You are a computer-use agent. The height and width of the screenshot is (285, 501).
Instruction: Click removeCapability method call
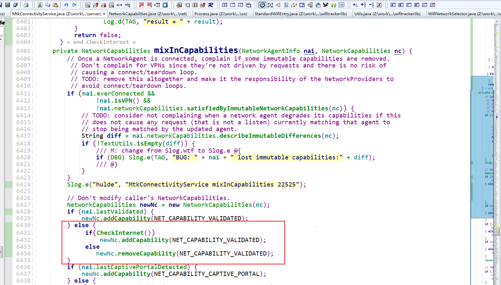point(147,254)
